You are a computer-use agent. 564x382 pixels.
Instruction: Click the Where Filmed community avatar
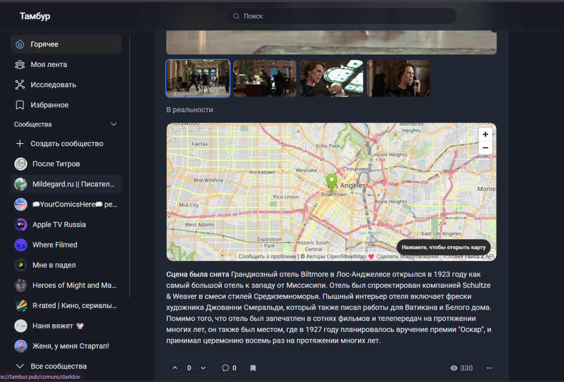click(x=21, y=245)
